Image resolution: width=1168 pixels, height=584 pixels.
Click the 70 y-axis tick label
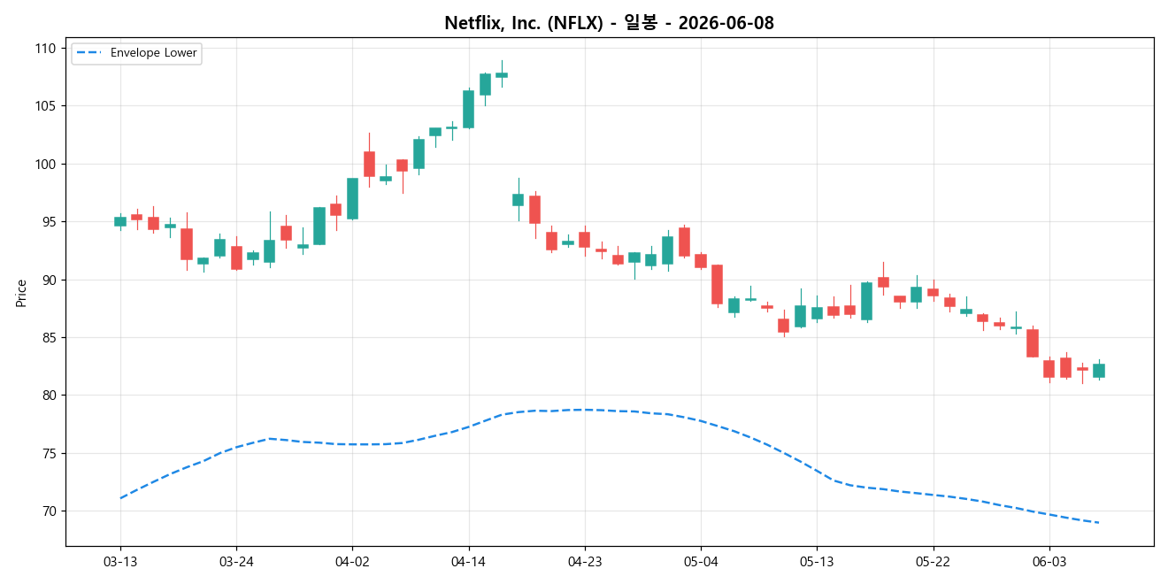(50, 511)
